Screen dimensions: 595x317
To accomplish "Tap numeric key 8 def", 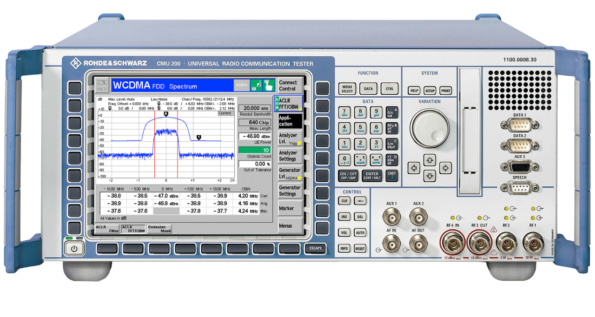I will pyautogui.click(x=360, y=112).
